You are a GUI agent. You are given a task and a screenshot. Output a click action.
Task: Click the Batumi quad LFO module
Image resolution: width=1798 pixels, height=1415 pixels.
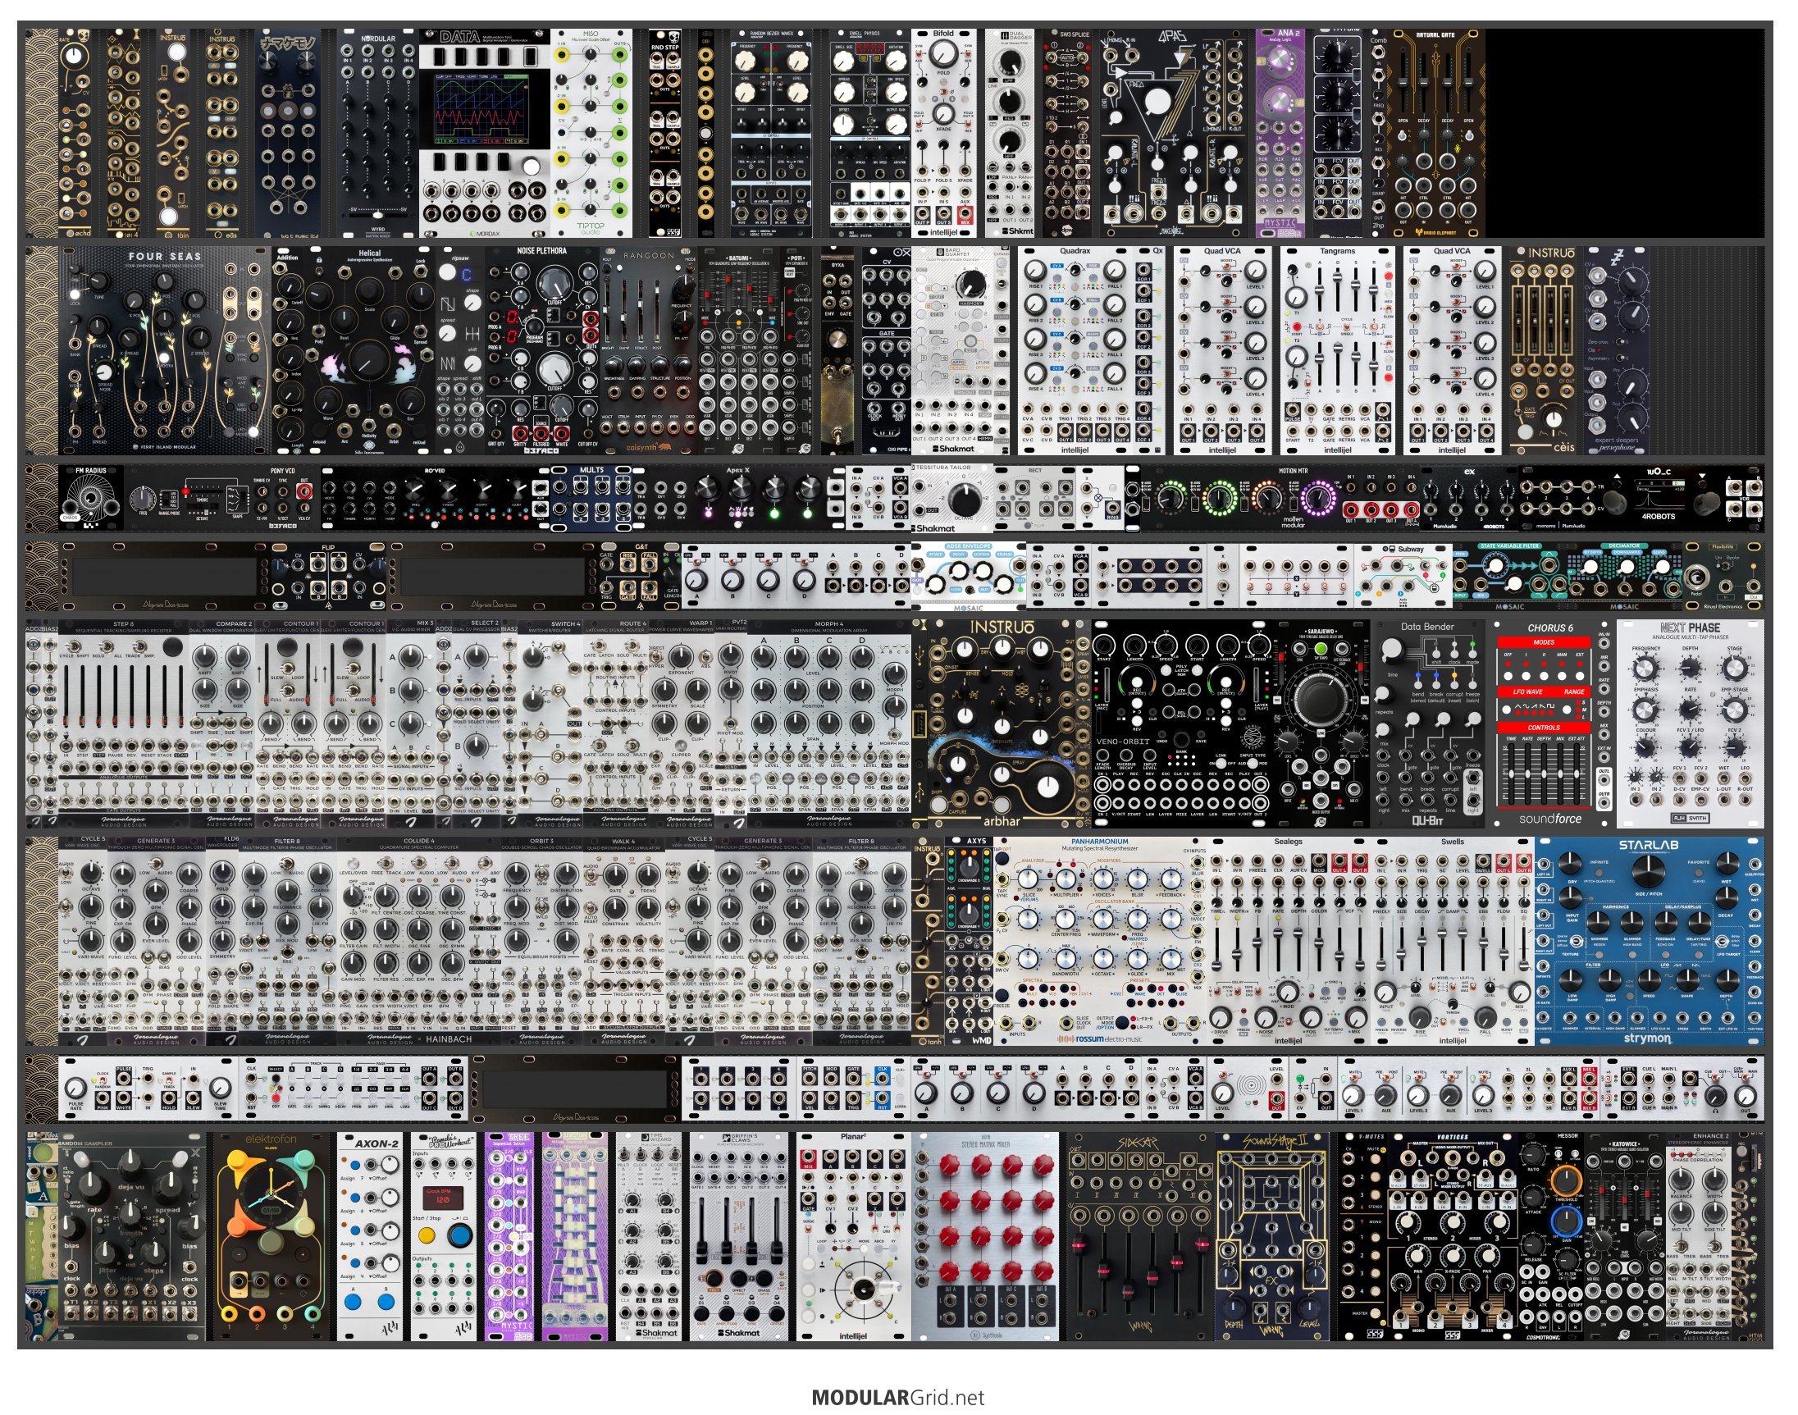(x=739, y=350)
